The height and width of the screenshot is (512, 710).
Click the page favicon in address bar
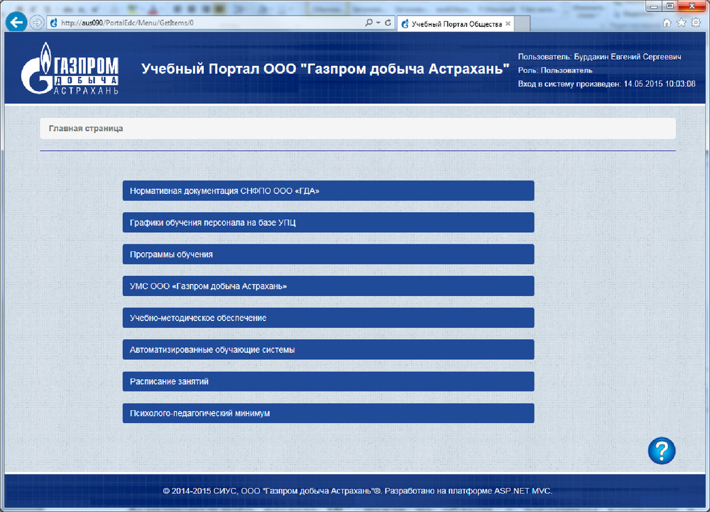pos(54,23)
